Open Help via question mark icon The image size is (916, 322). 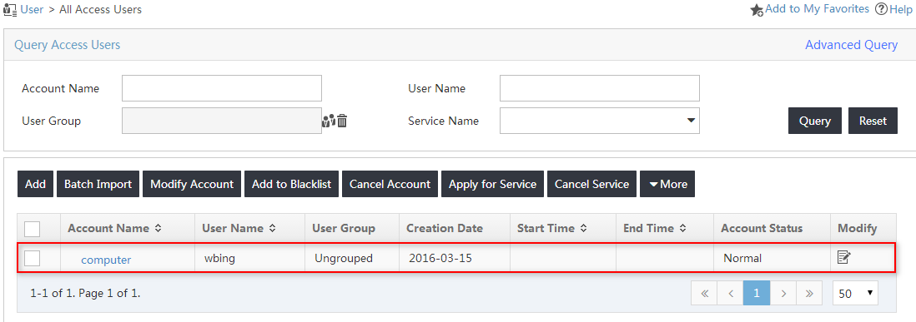[882, 9]
